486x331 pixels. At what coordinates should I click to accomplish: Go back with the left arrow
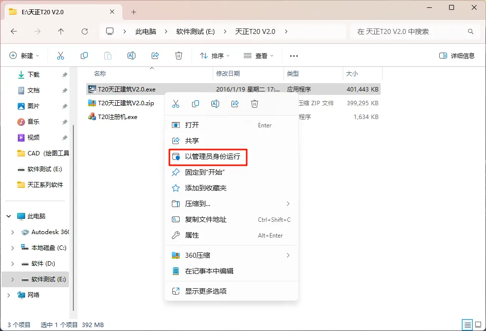[14, 31]
